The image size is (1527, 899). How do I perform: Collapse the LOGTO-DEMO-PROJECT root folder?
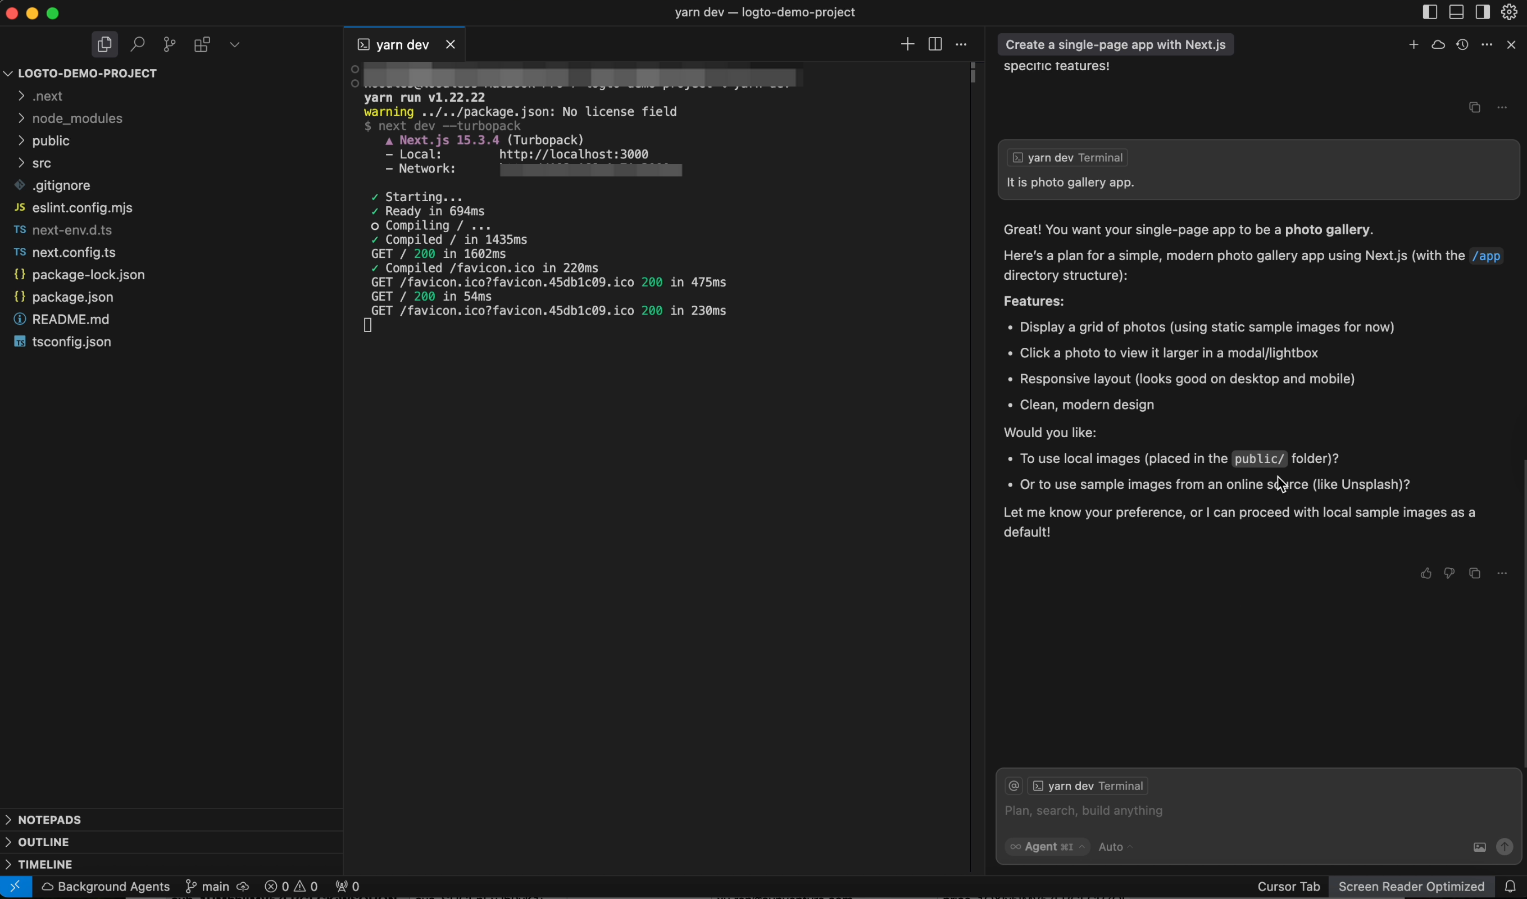click(171, 74)
